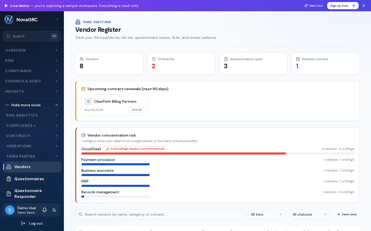
Task: Collapse Hide more tools
Action: click(32, 105)
